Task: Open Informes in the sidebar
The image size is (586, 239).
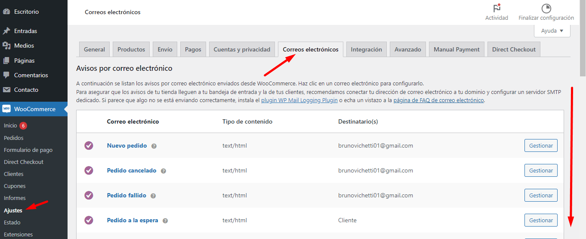Action: 15,198
